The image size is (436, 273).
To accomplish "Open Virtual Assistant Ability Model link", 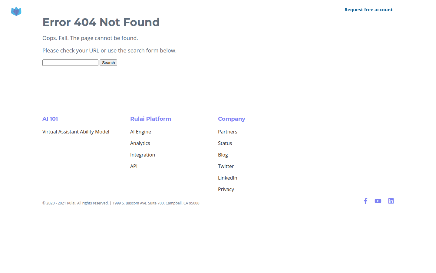I will click(x=76, y=132).
